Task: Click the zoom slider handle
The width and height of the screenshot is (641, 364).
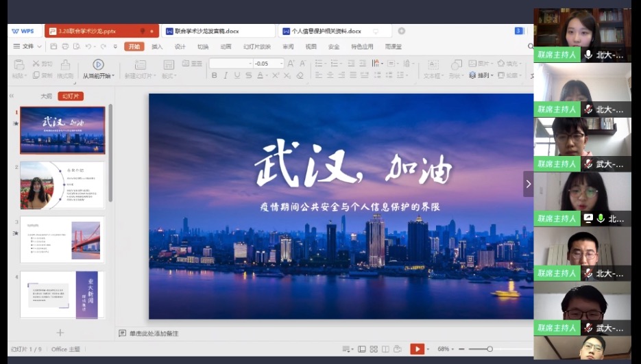Action: (489, 349)
